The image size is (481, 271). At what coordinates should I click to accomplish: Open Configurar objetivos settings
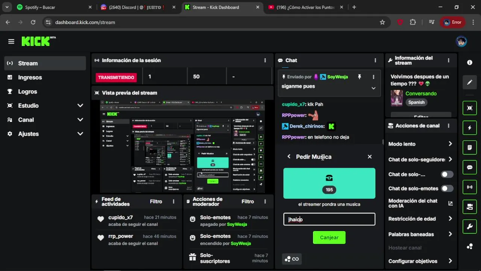point(420,261)
